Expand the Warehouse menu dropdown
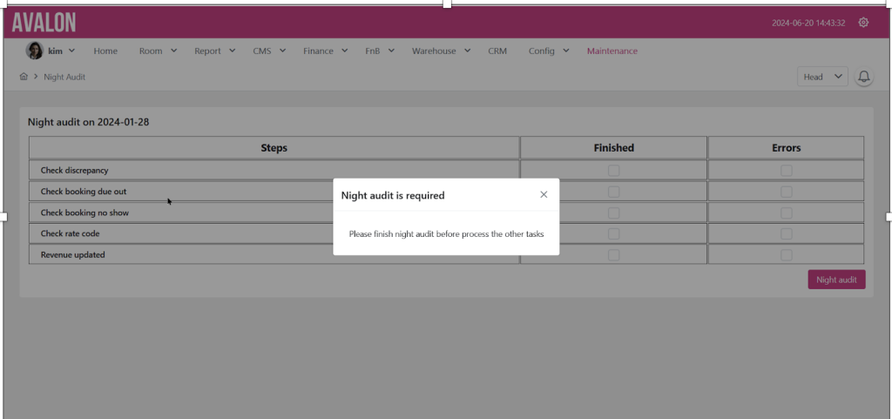The image size is (892, 419). [x=441, y=51]
